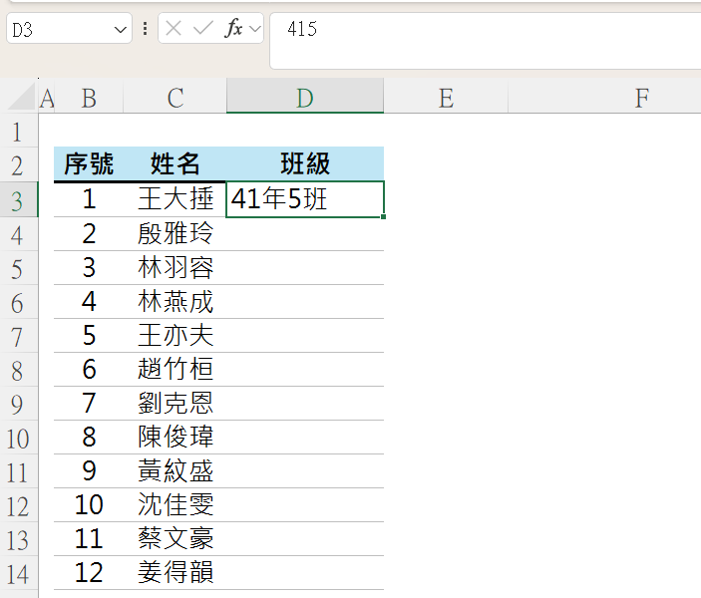Open the Insert Function fx icon
The height and width of the screenshot is (598, 701).
[x=233, y=29]
